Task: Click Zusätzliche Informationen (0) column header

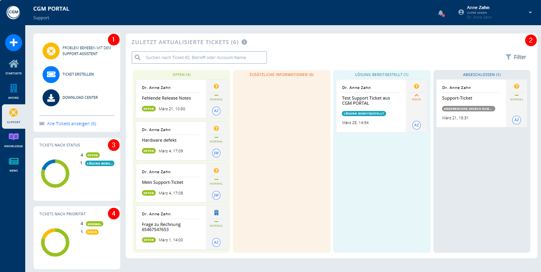Action: point(282,74)
